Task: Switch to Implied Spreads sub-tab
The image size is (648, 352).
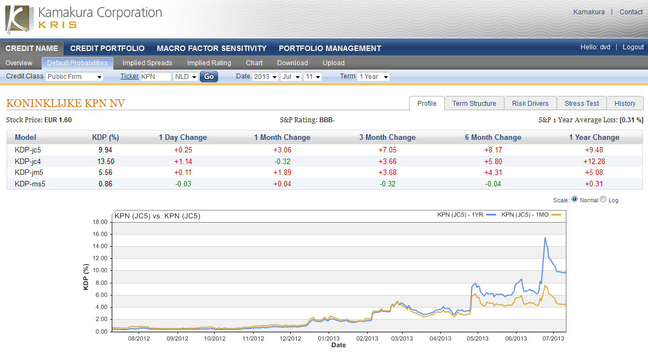Action: pos(147,63)
